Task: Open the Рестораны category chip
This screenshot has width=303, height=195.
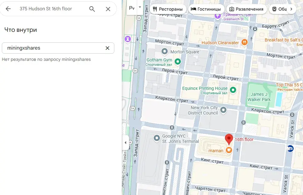Action: coord(167,9)
